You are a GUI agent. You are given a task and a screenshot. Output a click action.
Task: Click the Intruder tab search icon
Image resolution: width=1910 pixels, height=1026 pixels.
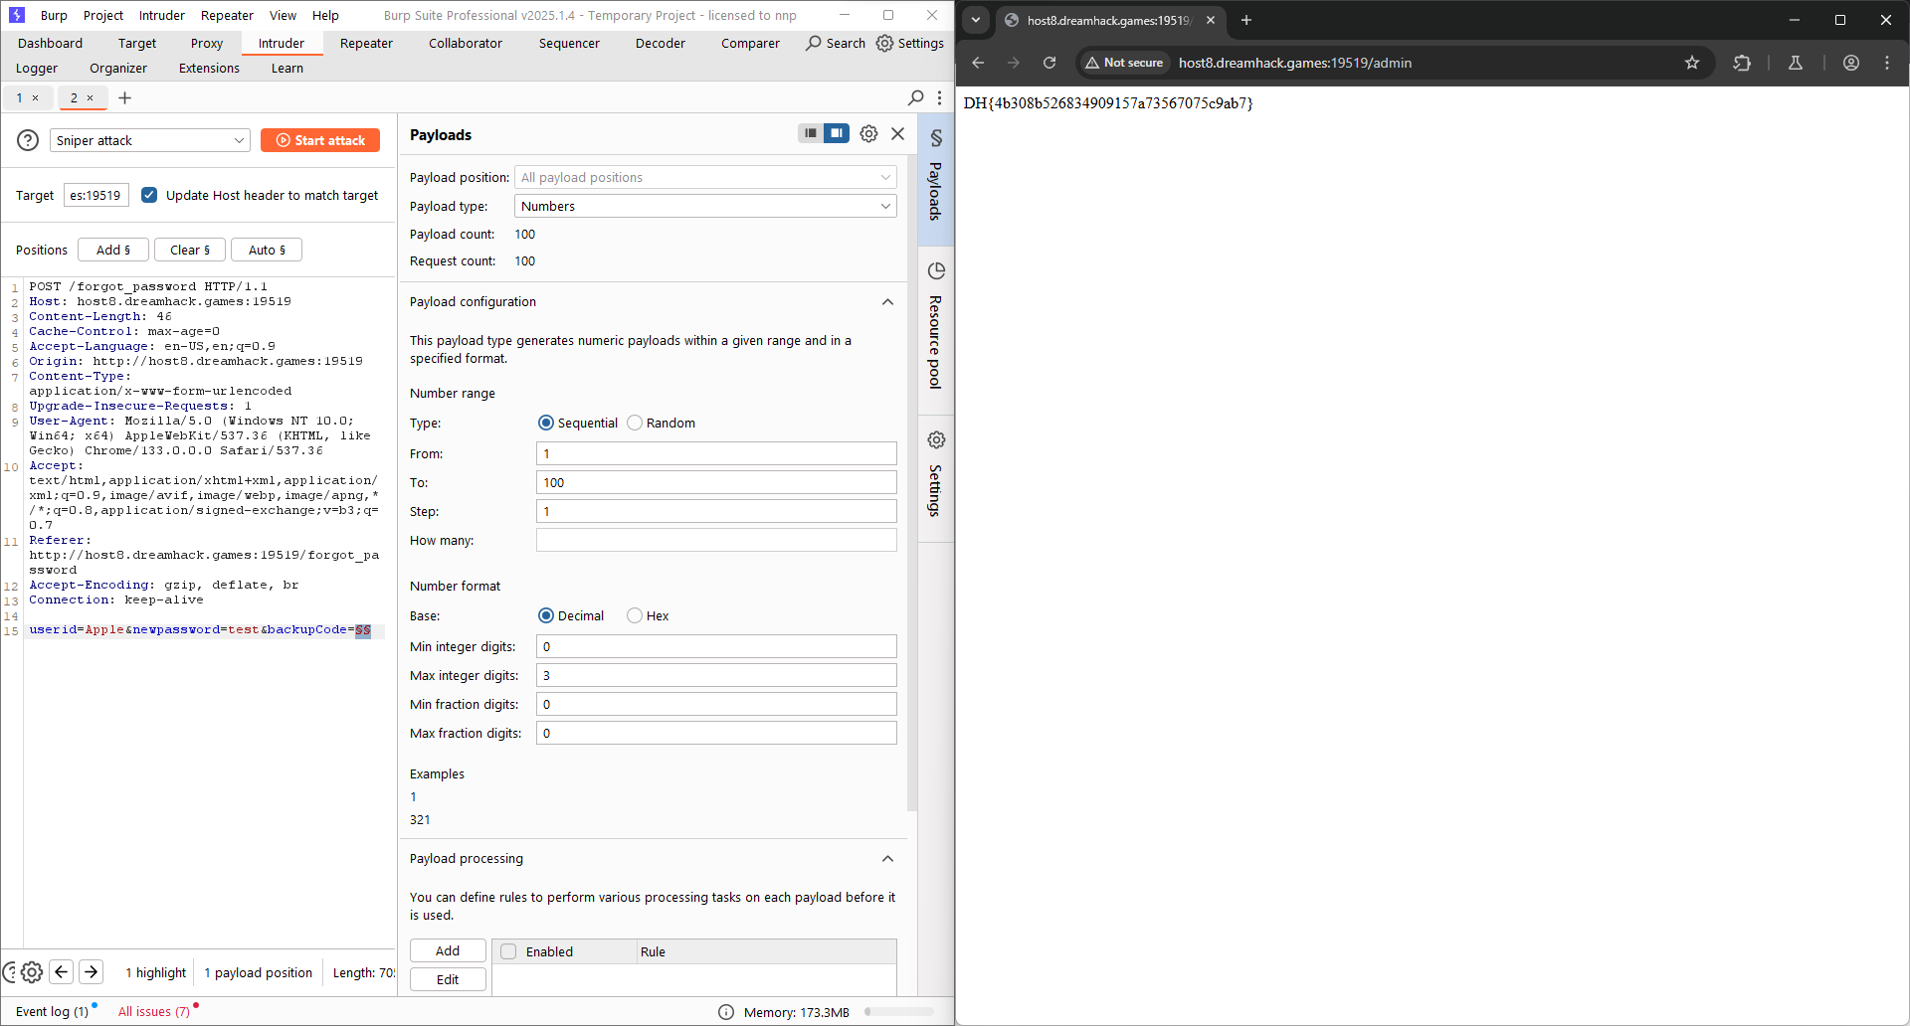pyautogui.click(x=916, y=97)
